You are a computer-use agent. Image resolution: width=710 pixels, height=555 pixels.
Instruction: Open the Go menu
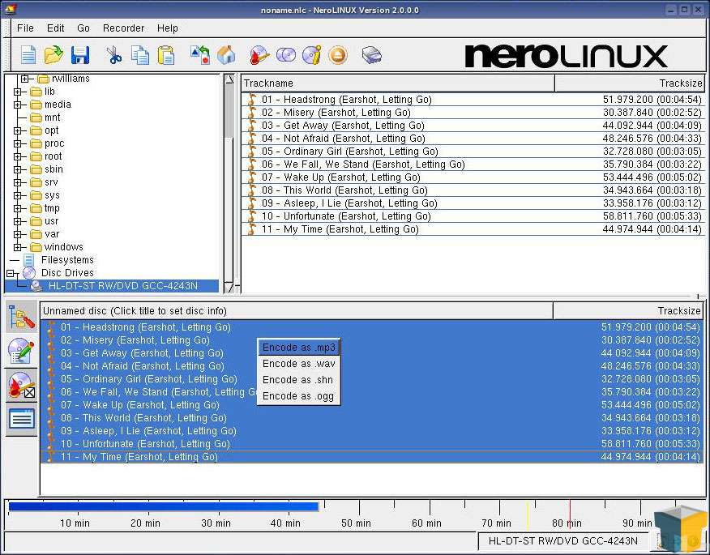pyautogui.click(x=83, y=28)
